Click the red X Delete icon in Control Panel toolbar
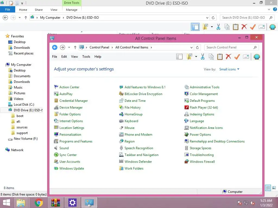This screenshot has width=278, height=208. coord(228,57)
